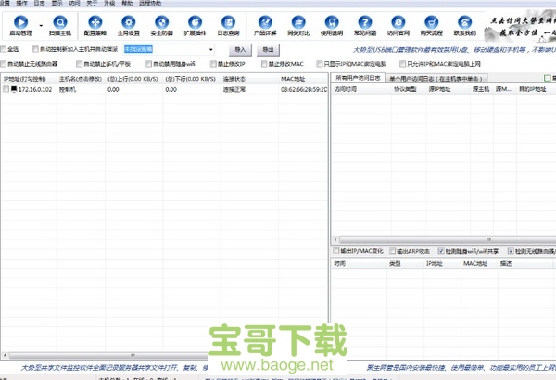Viewport: 556px width, 380px height.
Task: Open the 升级 menu
Action: 109,3
